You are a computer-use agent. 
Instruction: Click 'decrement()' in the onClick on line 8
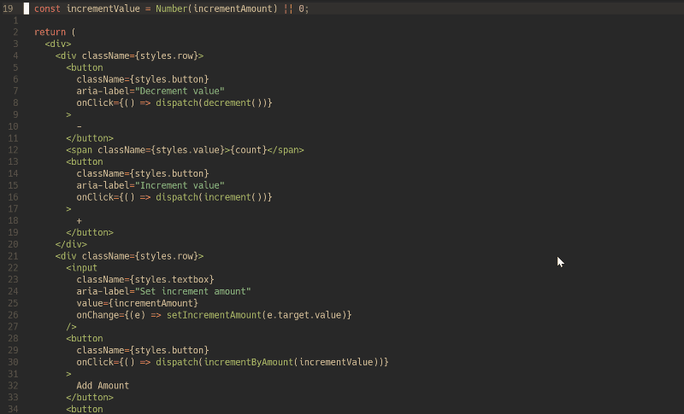(x=233, y=102)
